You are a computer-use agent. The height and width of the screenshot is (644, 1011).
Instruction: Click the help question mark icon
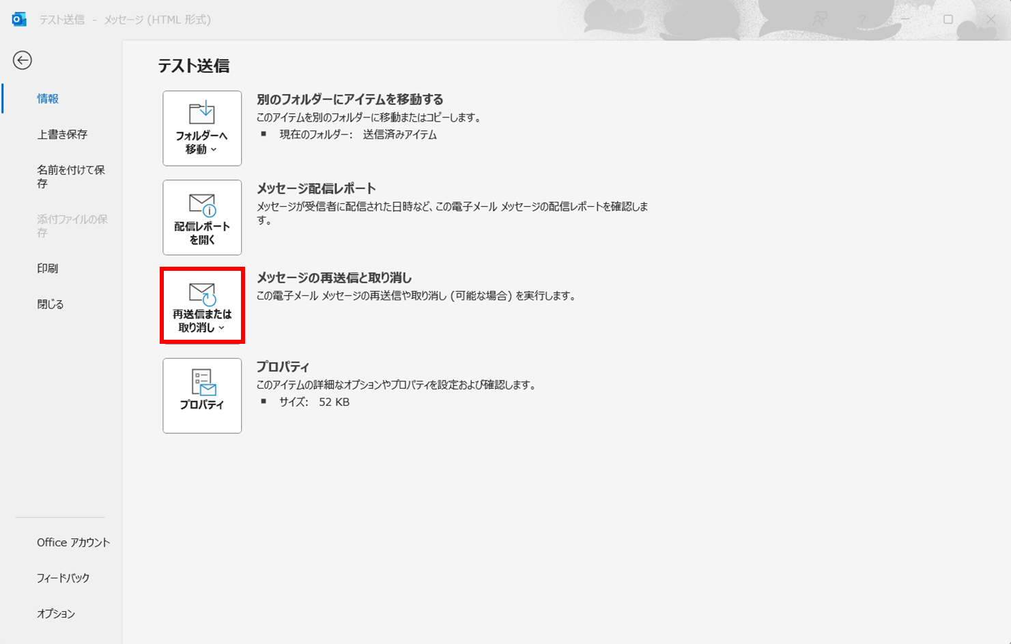(862, 20)
